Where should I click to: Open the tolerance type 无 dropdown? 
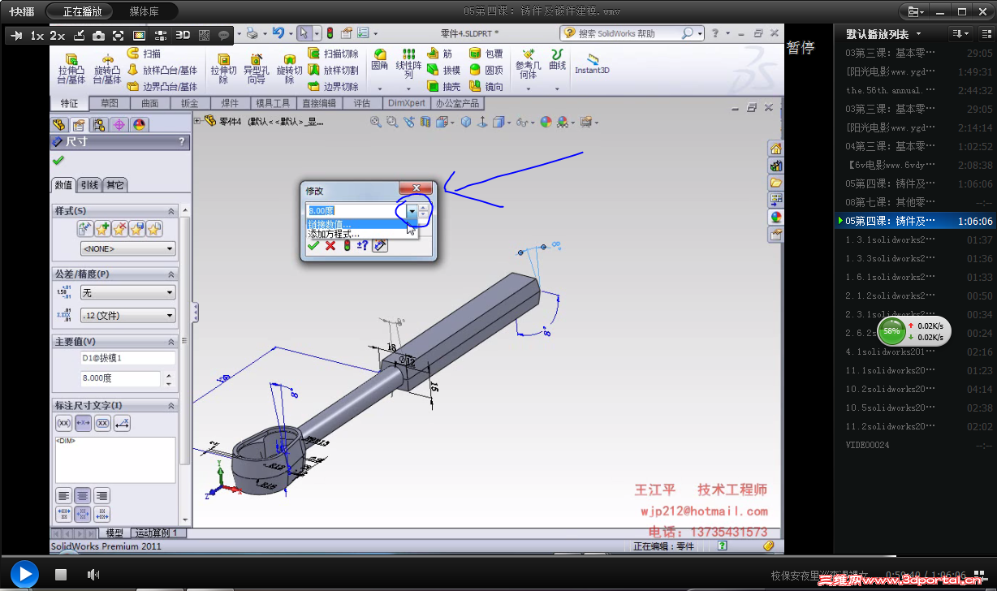point(128,293)
